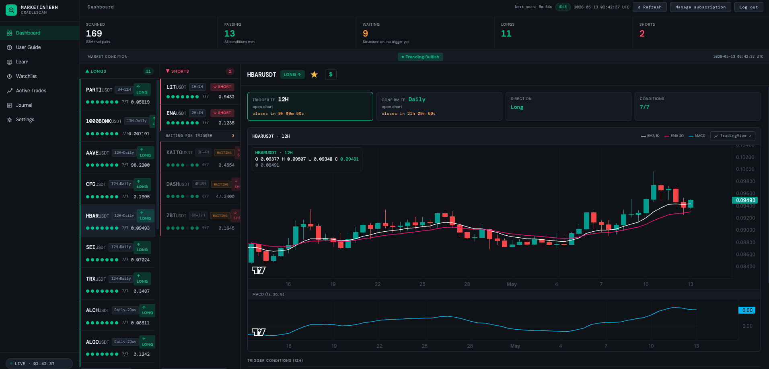Click the Settings gear icon
This screenshot has width=769, height=369.
9,120
